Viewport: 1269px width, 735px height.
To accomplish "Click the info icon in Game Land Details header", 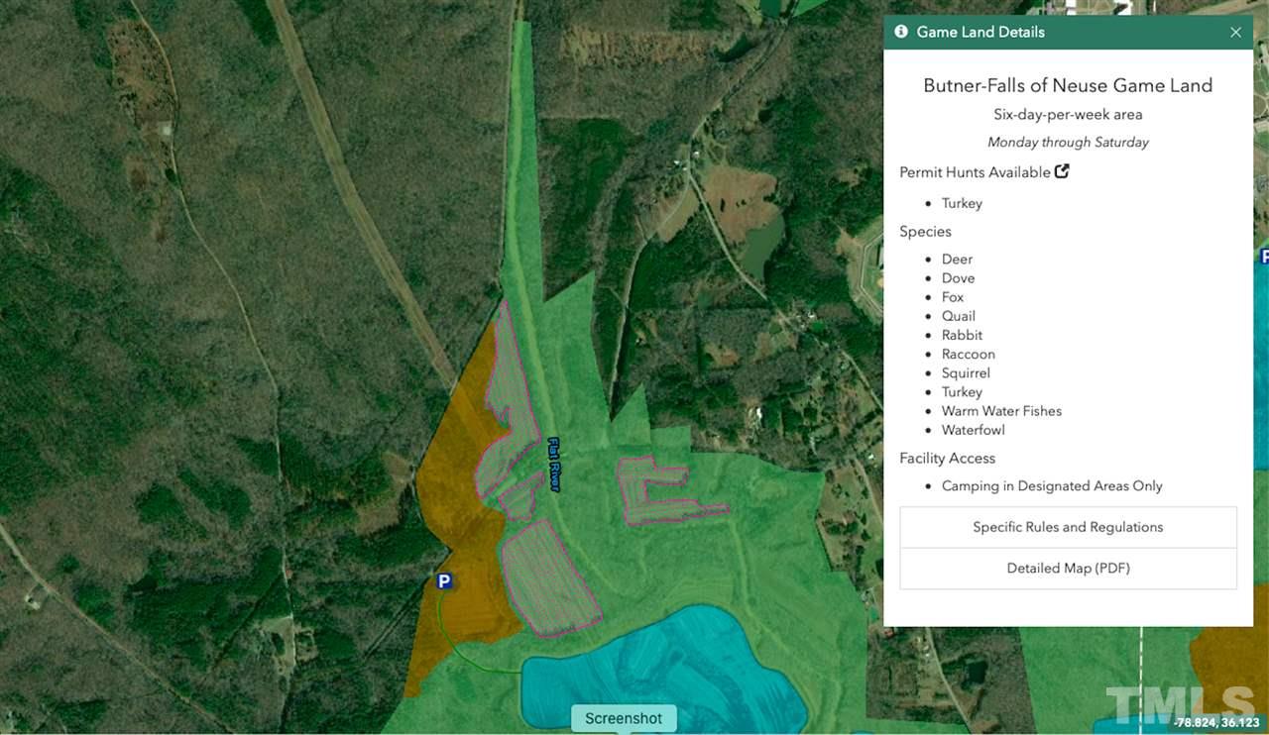I will coord(901,32).
